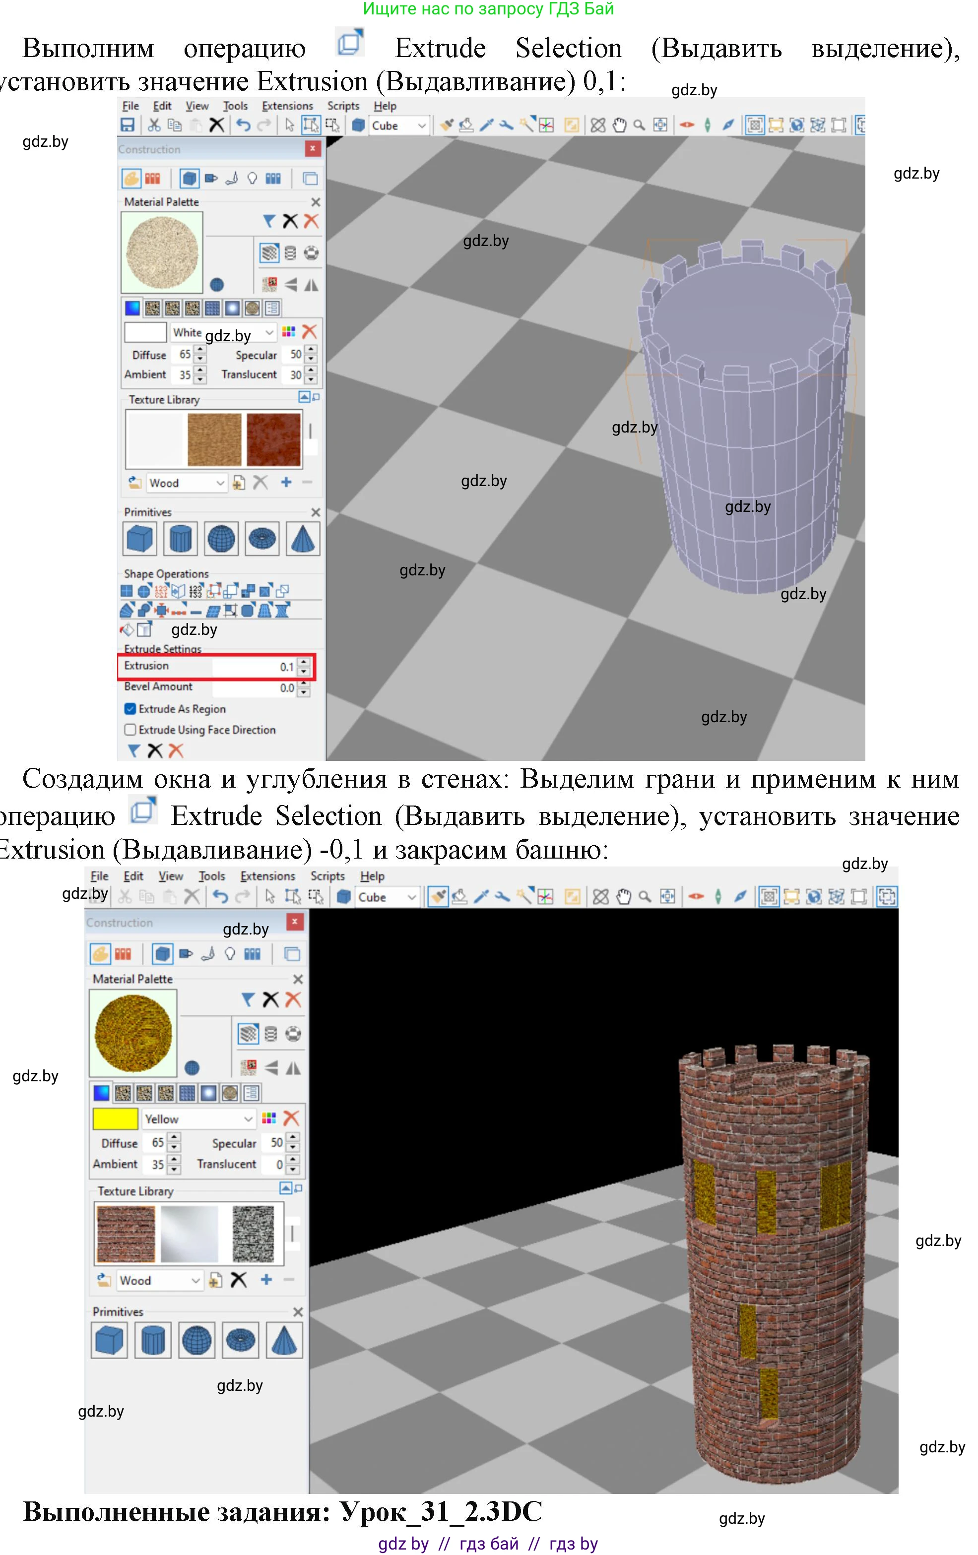The height and width of the screenshot is (1555, 978).
Task: Click the Sphere primitive in upper Primitives
Action: tap(221, 539)
